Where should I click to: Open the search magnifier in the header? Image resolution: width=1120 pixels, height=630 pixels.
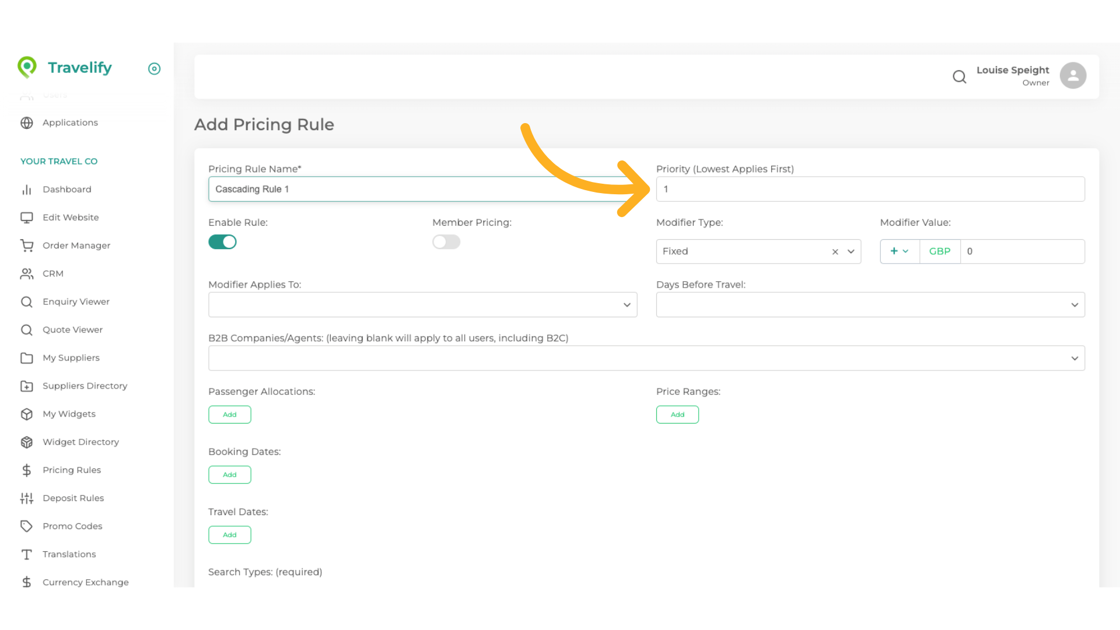pos(960,76)
